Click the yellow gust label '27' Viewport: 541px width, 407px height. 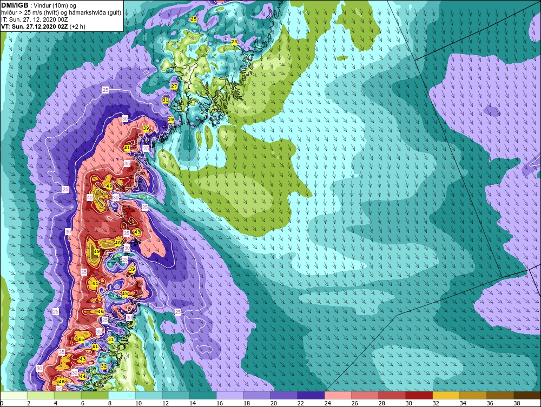174,86
